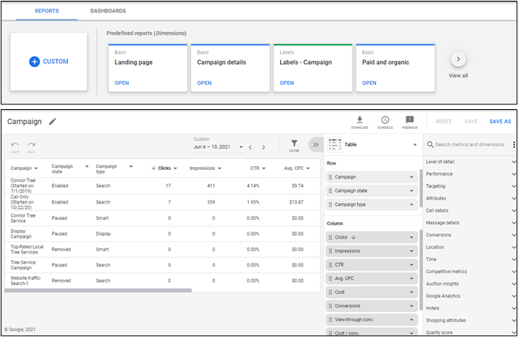The height and width of the screenshot is (340, 518).
Task: Open the Cost column chip dropdown
Action: 412,292
